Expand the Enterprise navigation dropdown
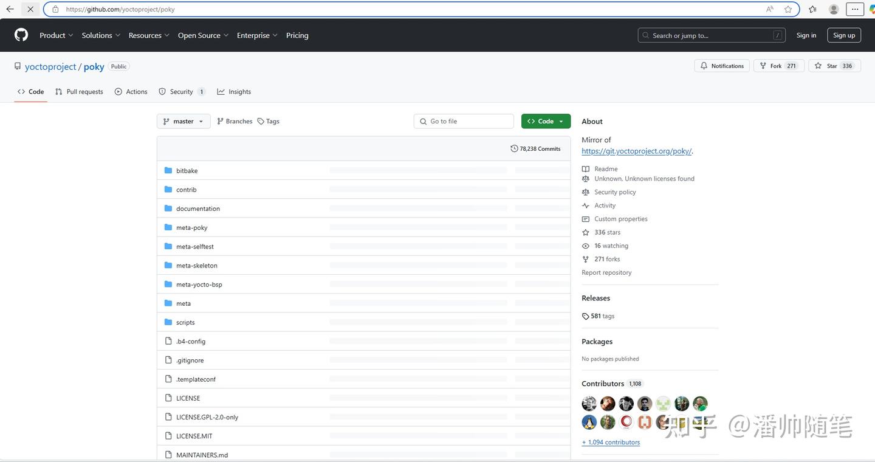Image resolution: width=875 pixels, height=462 pixels. point(257,35)
